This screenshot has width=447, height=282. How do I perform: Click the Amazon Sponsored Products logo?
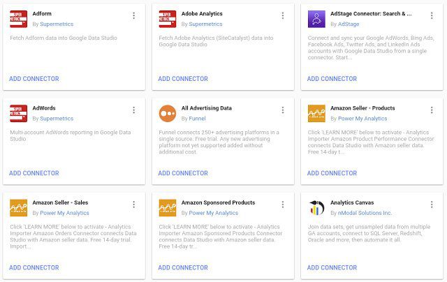click(168, 207)
